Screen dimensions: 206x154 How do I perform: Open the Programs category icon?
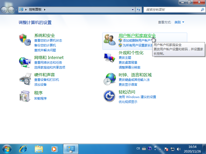[x=25, y=96]
